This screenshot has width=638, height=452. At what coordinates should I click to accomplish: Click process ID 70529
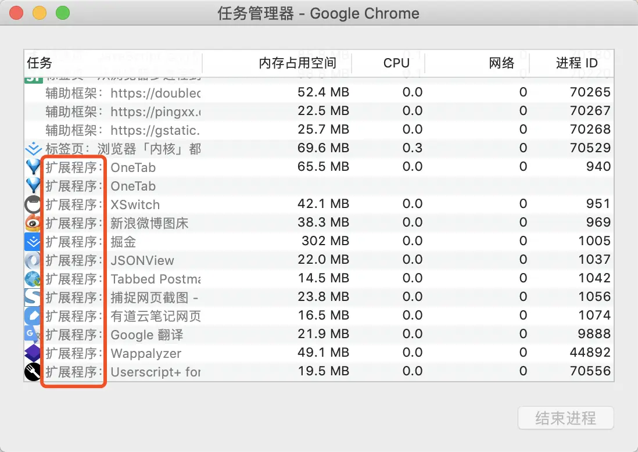point(590,148)
